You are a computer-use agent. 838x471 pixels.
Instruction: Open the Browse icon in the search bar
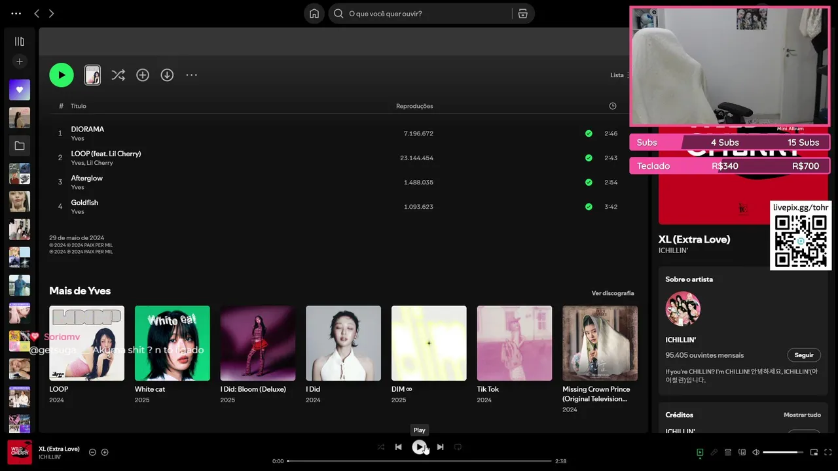click(x=522, y=14)
